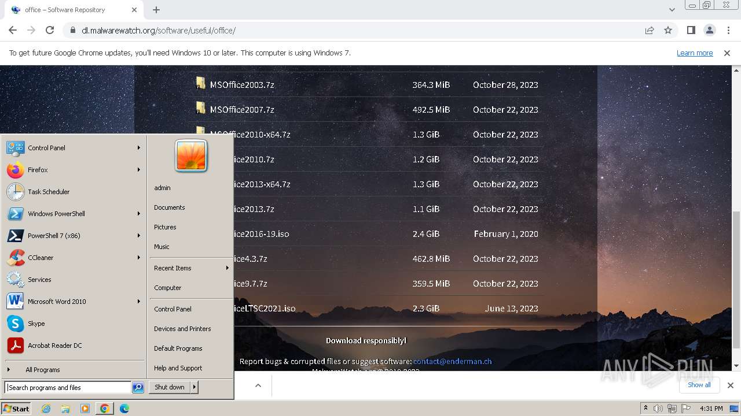Image resolution: width=741 pixels, height=416 pixels.
Task: Open Internet Explorer on taskbar
Action: (x=46, y=408)
